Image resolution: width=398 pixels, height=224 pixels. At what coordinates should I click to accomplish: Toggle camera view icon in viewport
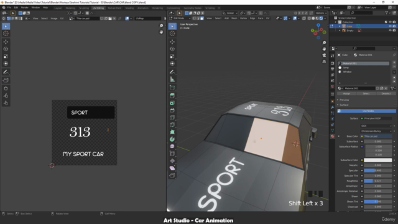click(324, 55)
